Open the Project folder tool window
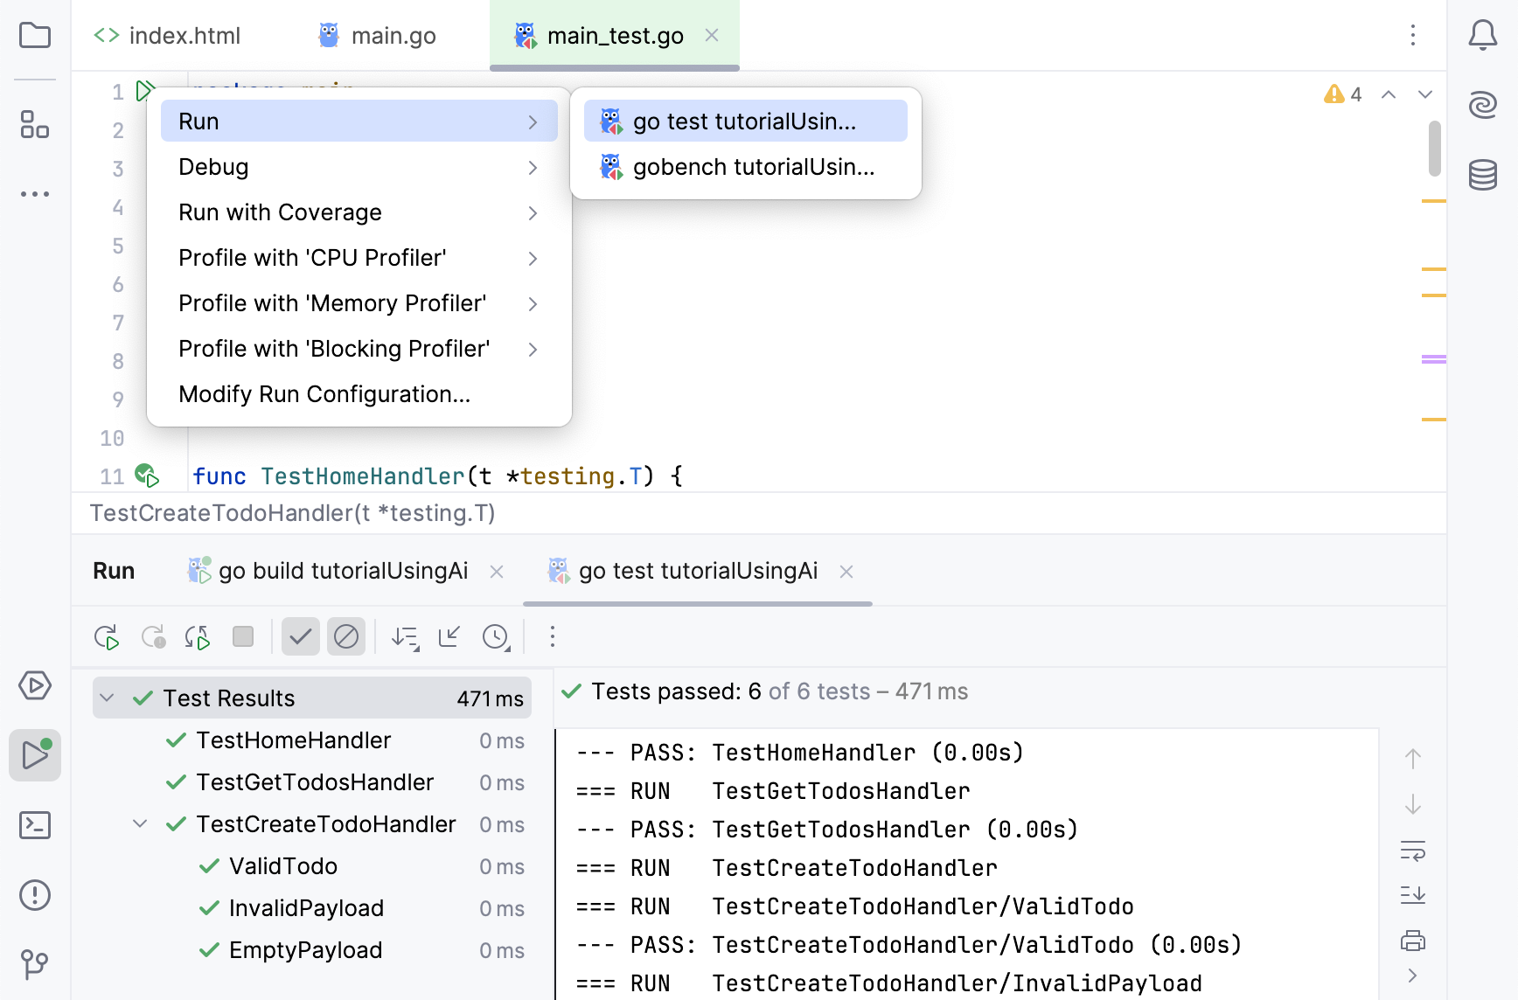The image size is (1518, 1000). [x=35, y=36]
